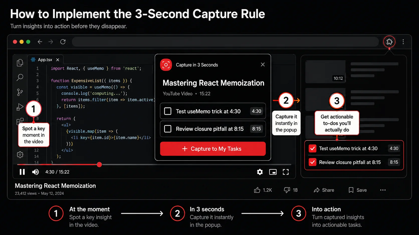Viewport: 419px width, 235px height.
Task: Switch to miniplayer mode icon
Action: (273, 172)
